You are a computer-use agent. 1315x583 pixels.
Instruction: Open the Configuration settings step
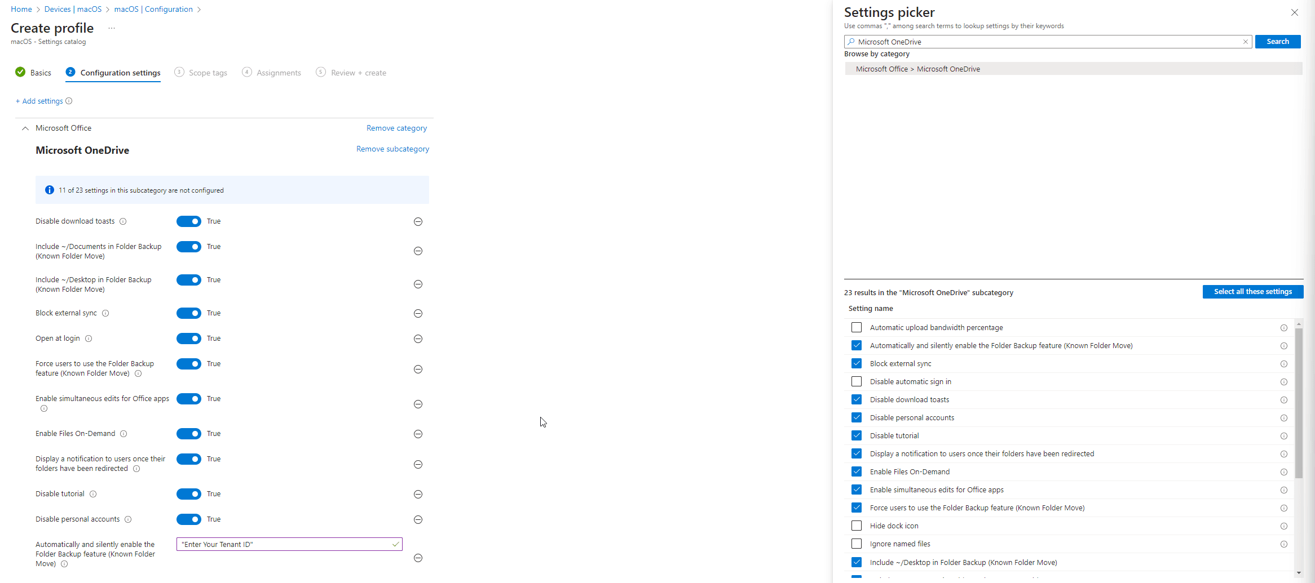tap(113, 73)
